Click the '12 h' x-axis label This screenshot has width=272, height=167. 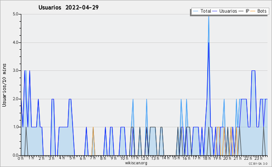pyautogui.click(x=145, y=158)
